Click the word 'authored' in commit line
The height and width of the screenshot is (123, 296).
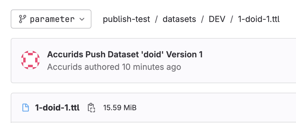tap(102, 67)
